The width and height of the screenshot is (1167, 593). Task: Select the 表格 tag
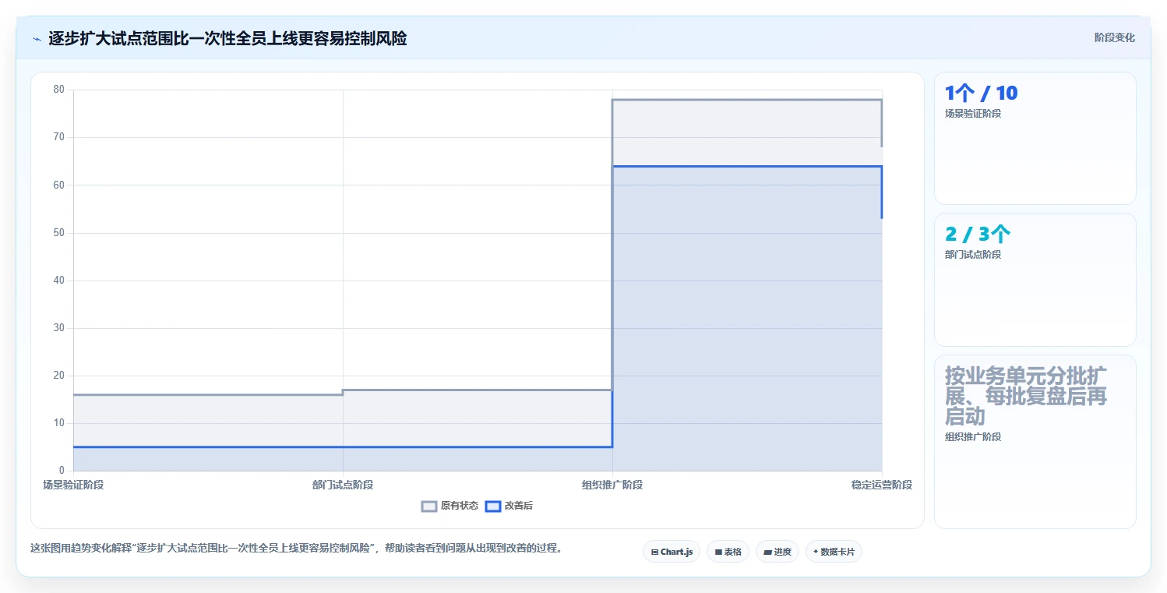728,552
